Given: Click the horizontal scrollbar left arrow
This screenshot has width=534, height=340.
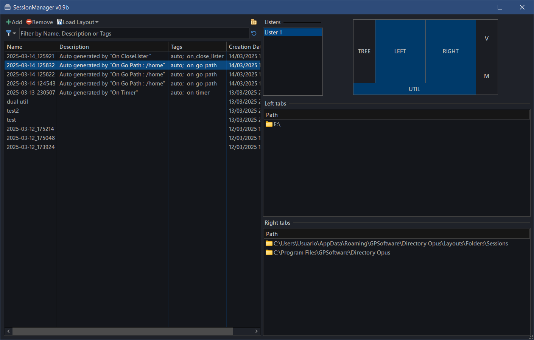Looking at the screenshot, I should [x=8, y=331].
